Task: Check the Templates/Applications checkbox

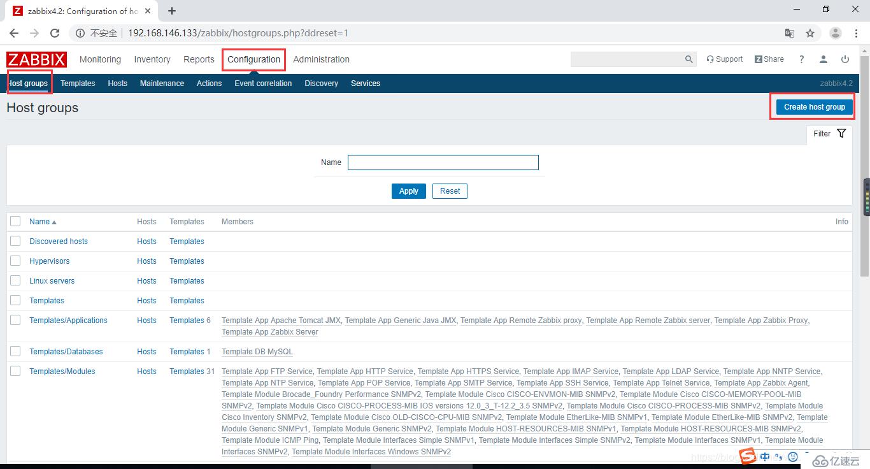Action: 15,320
